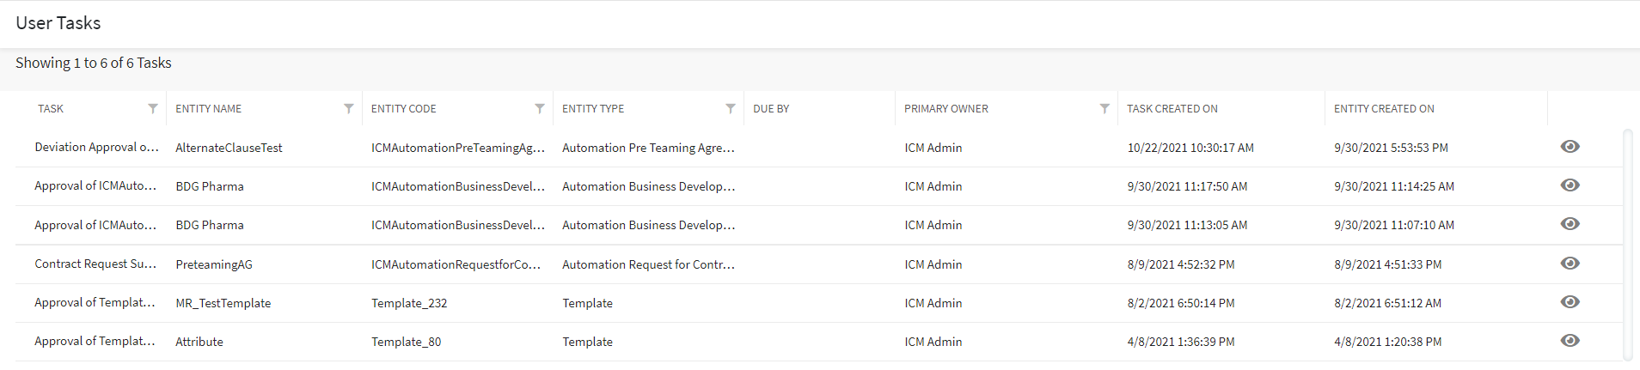View task created 9/30/2021 11:17:50 AM
The height and width of the screenshot is (370, 1640).
(1570, 185)
